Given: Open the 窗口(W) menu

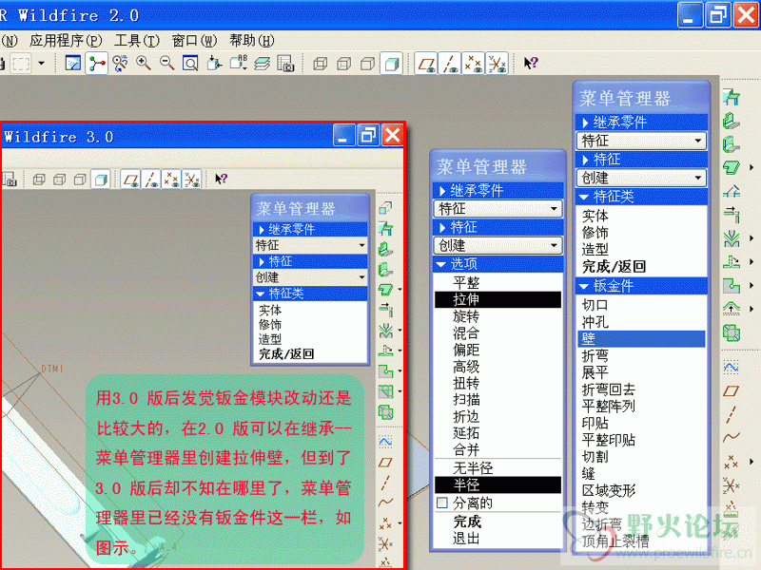Looking at the screenshot, I should tap(194, 40).
